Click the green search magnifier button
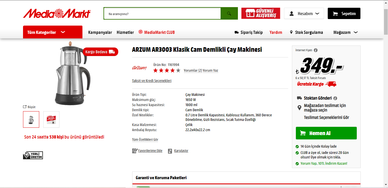Viewport: 388px width, 188px height. point(229,13)
